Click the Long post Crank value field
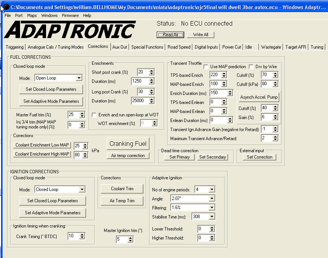The width and height of the screenshot is (328, 258). point(143,92)
